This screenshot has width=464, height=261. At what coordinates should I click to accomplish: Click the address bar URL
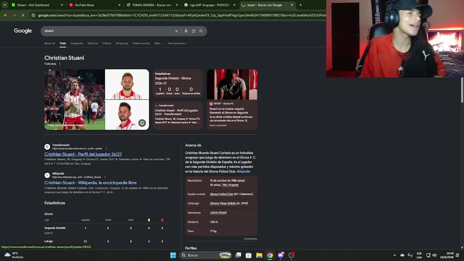(x=181, y=15)
